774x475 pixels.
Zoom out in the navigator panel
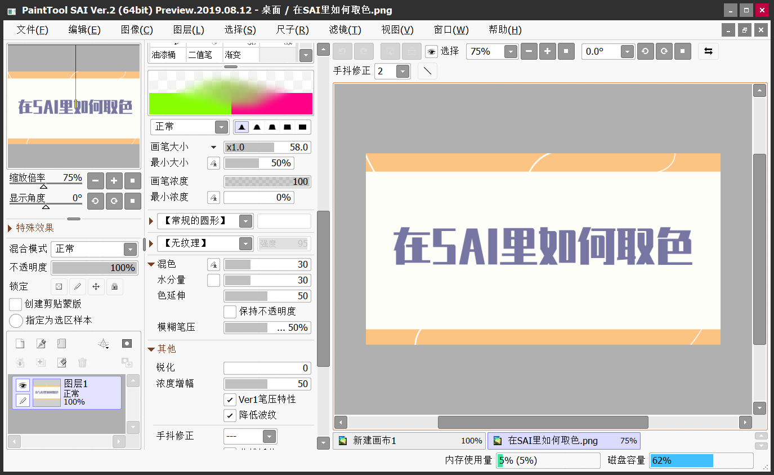[x=96, y=181]
